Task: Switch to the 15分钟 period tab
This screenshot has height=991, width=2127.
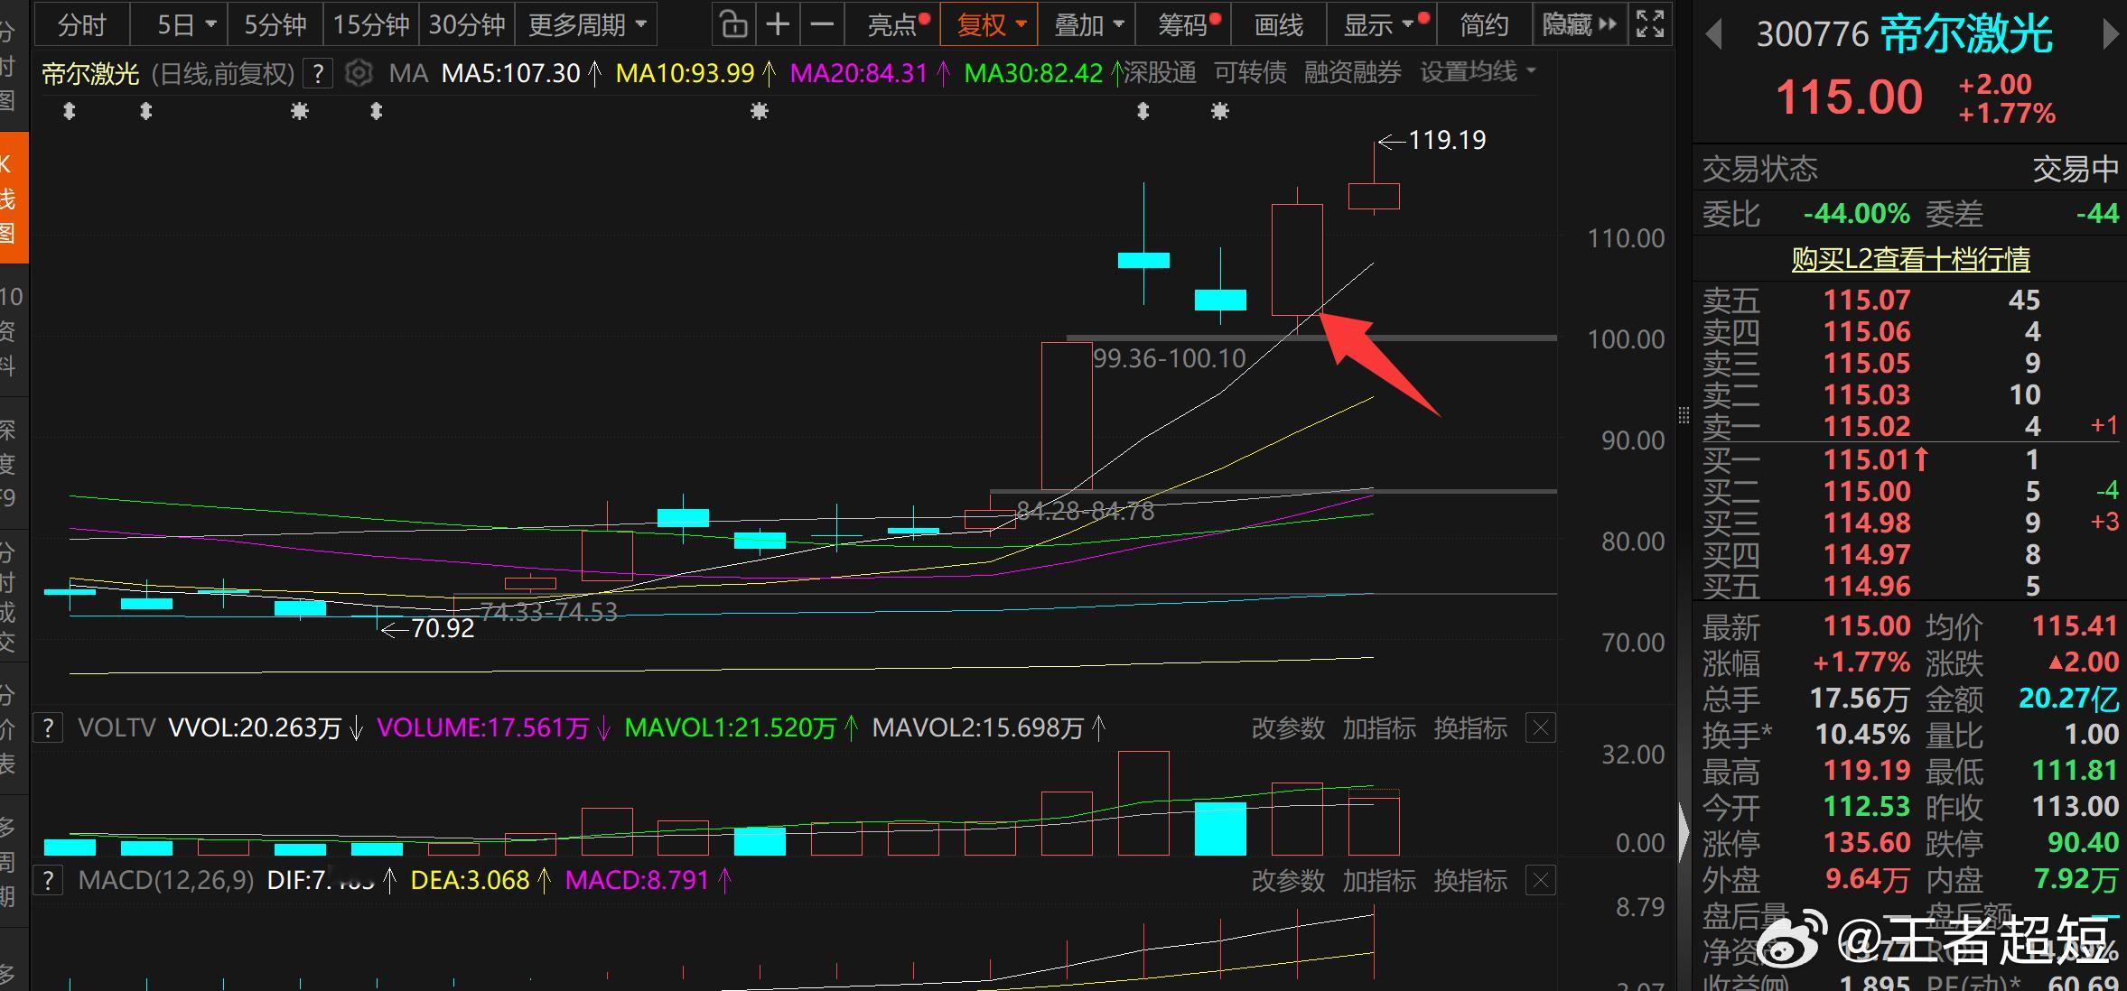Action: click(x=370, y=24)
